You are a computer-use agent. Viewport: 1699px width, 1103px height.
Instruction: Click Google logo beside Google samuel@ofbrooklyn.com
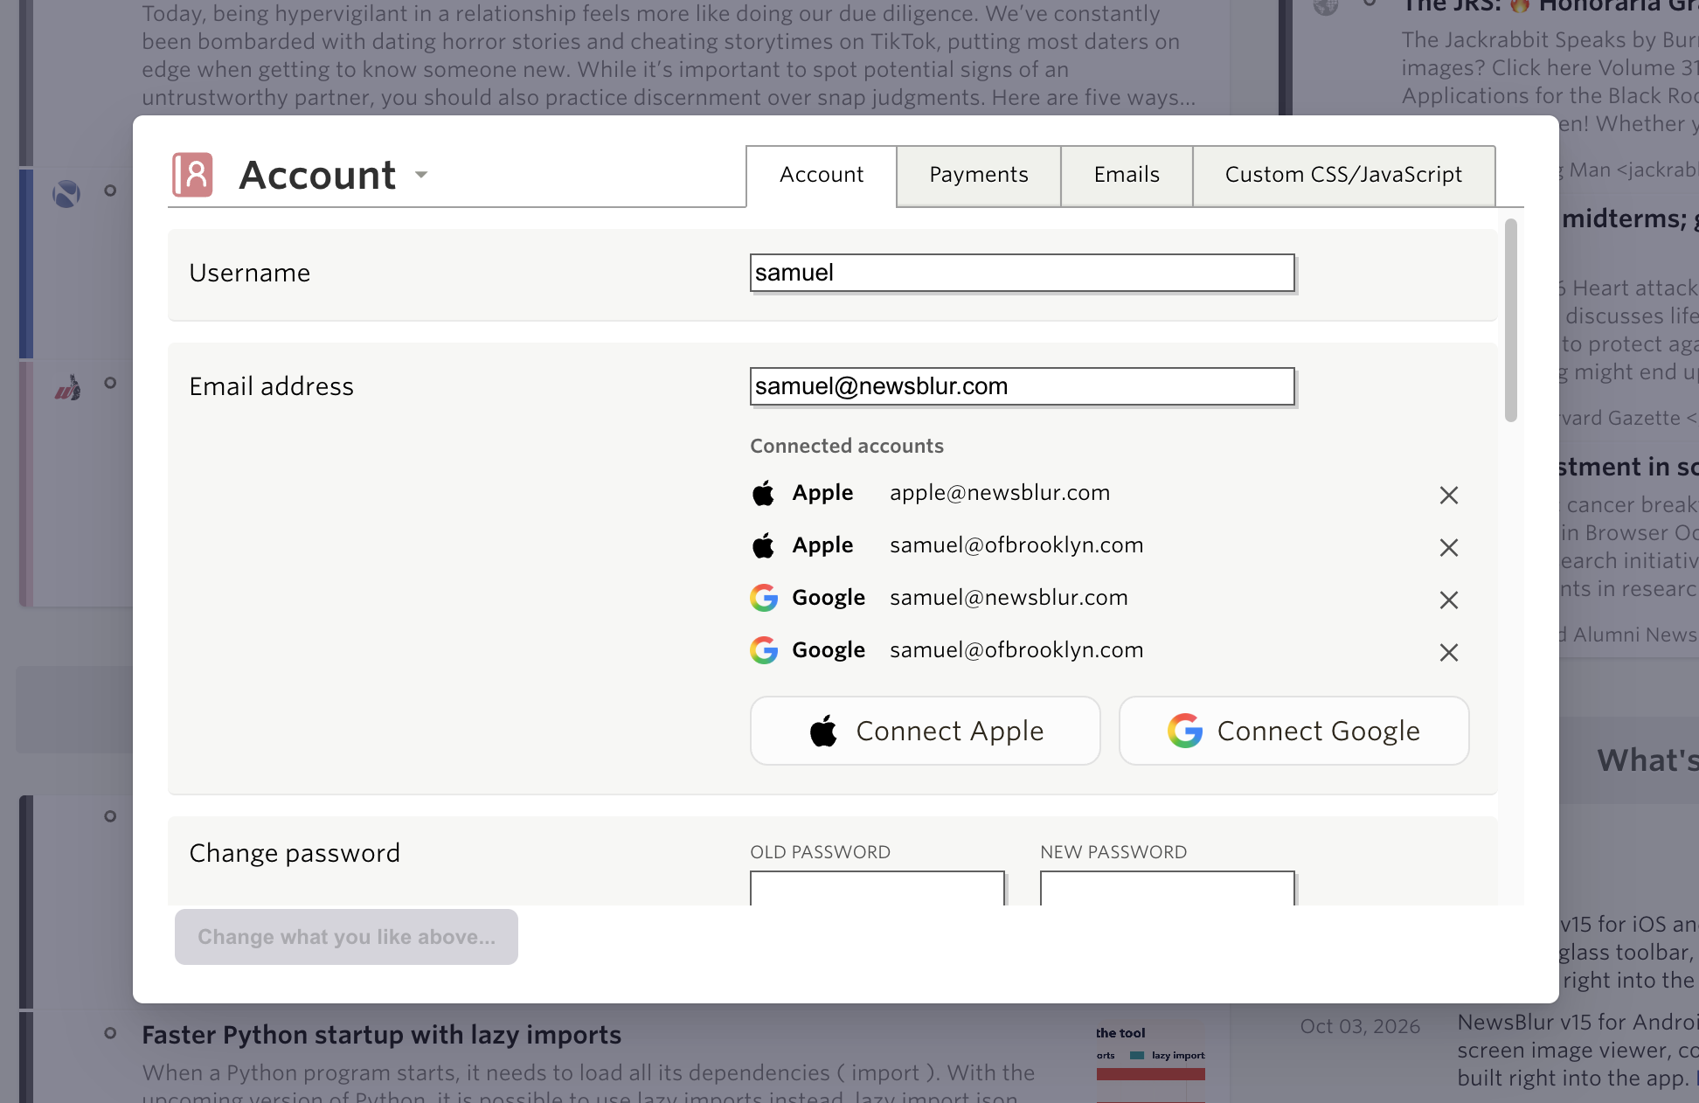click(764, 650)
